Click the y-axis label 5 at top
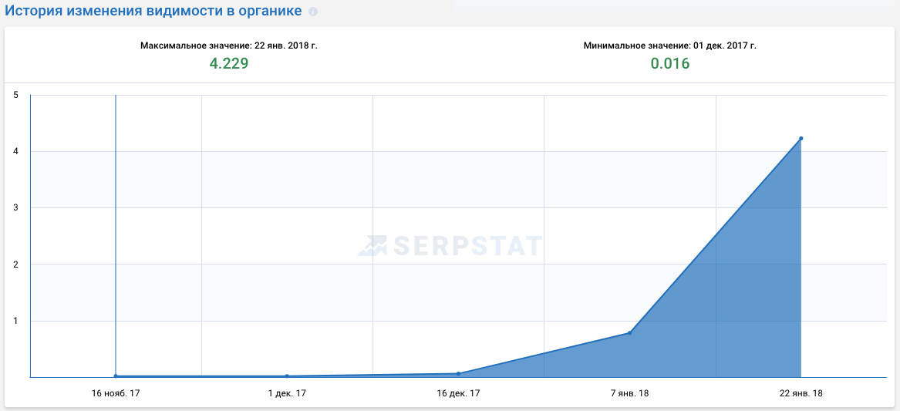900x411 pixels. [x=15, y=95]
